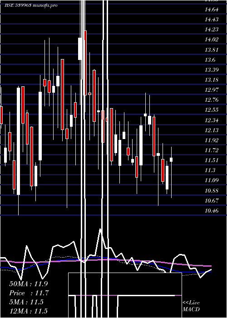Click the '<<Live MACD' label

click(x=191, y=306)
